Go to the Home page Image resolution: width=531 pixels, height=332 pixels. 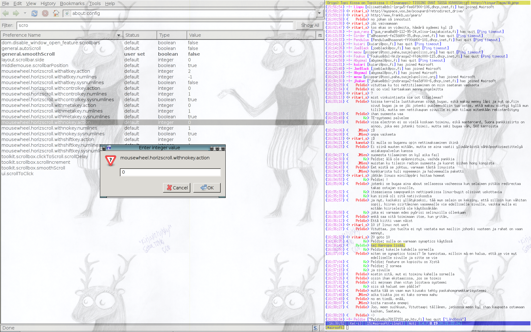[56, 13]
